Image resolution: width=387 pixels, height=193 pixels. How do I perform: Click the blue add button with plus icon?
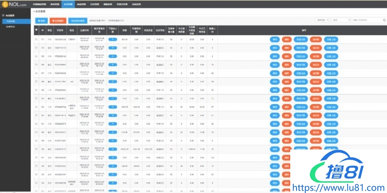(42, 21)
